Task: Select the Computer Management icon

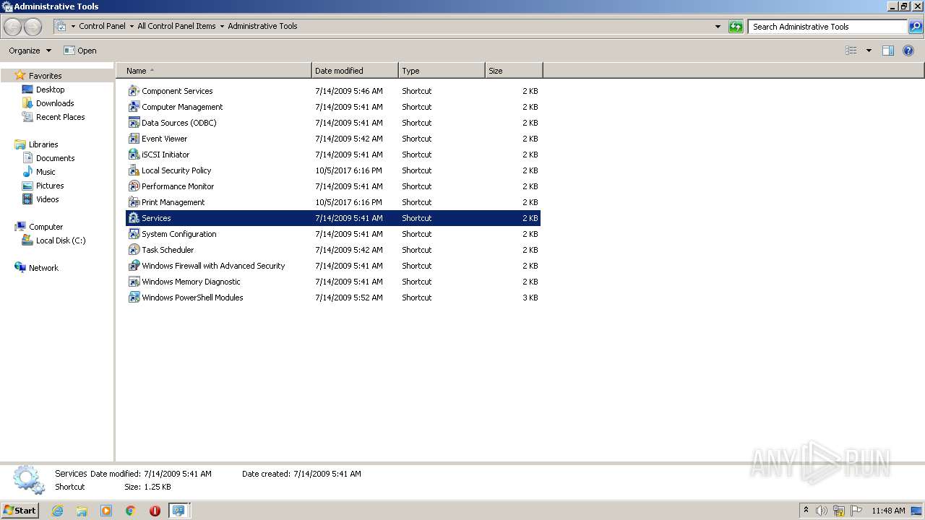Action: pyautogui.click(x=134, y=107)
